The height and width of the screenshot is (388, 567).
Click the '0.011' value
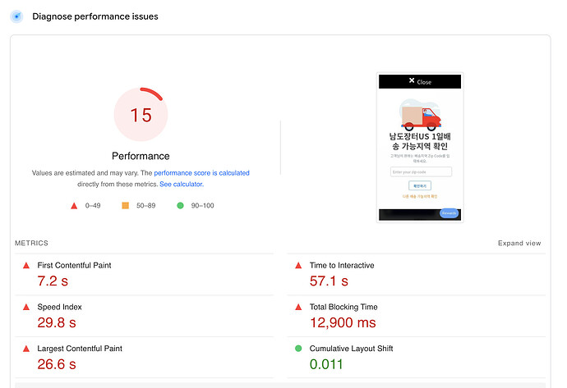[326, 364]
